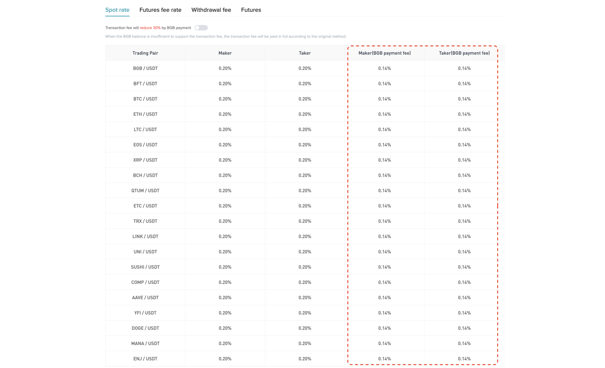The image size is (605, 368).
Task: Switch to the Futures fee rate tab
Action: coord(160,10)
